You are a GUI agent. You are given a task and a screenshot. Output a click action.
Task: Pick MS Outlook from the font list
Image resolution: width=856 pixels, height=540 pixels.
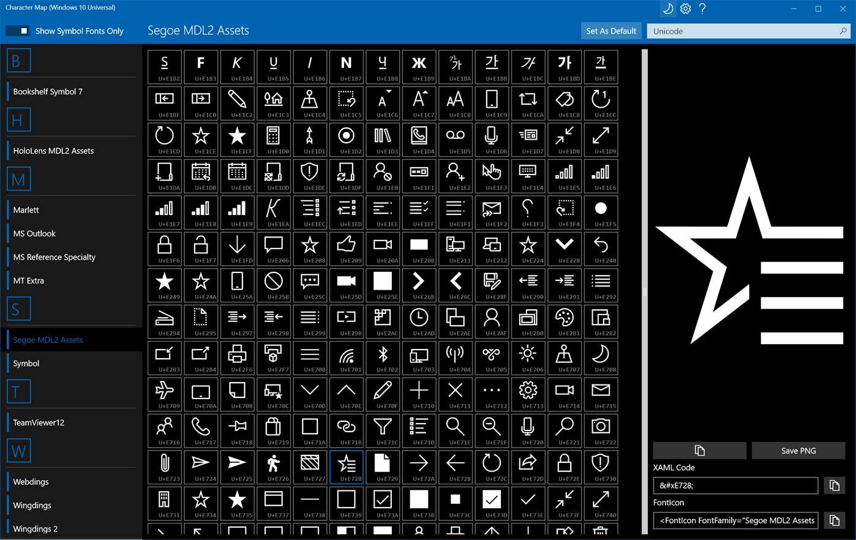tap(34, 234)
